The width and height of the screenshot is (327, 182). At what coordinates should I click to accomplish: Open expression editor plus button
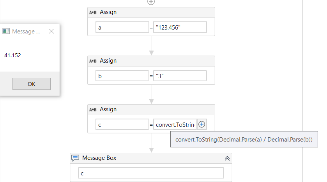(202, 124)
